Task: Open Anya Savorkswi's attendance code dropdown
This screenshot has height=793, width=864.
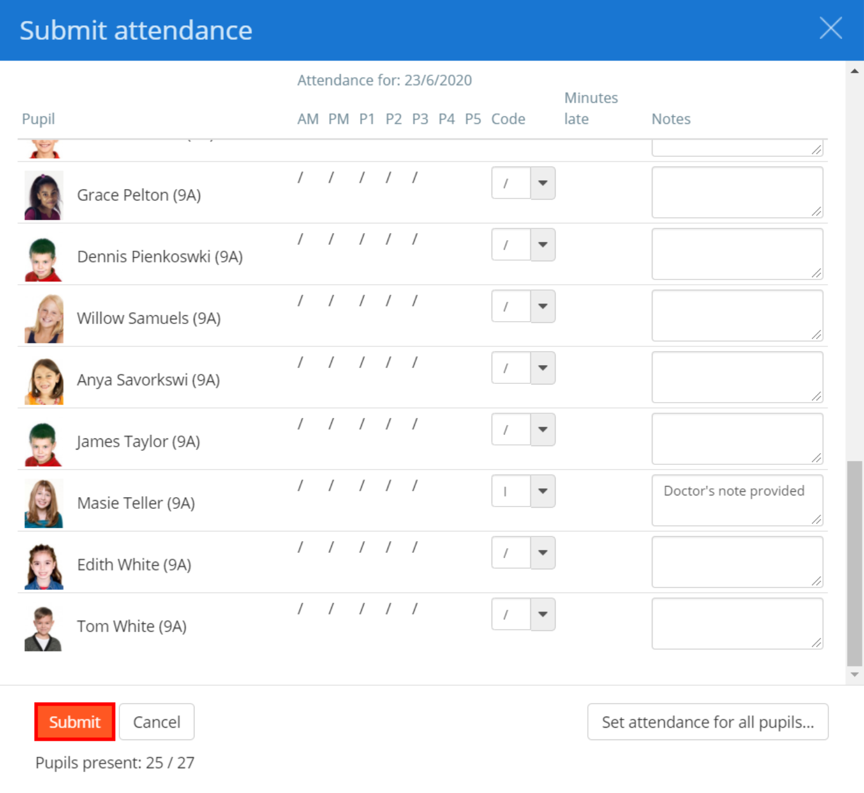Action: point(542,368)
